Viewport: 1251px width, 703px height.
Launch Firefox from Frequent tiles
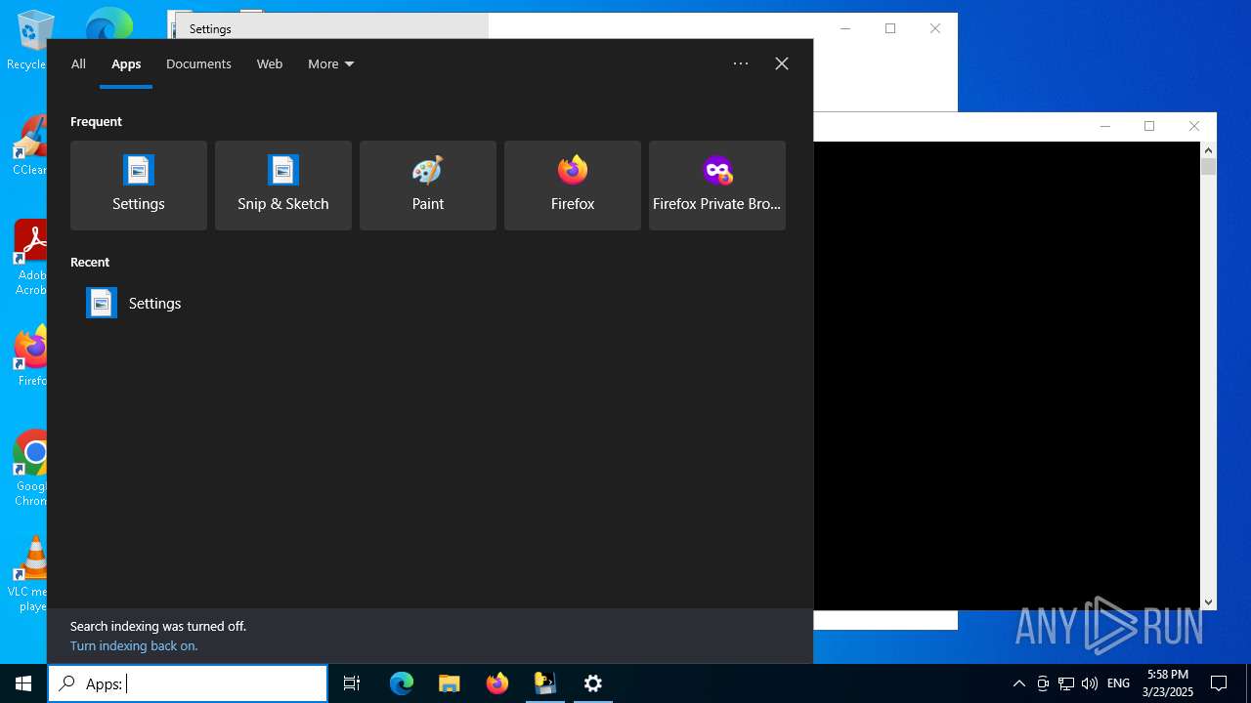point(572,186)
